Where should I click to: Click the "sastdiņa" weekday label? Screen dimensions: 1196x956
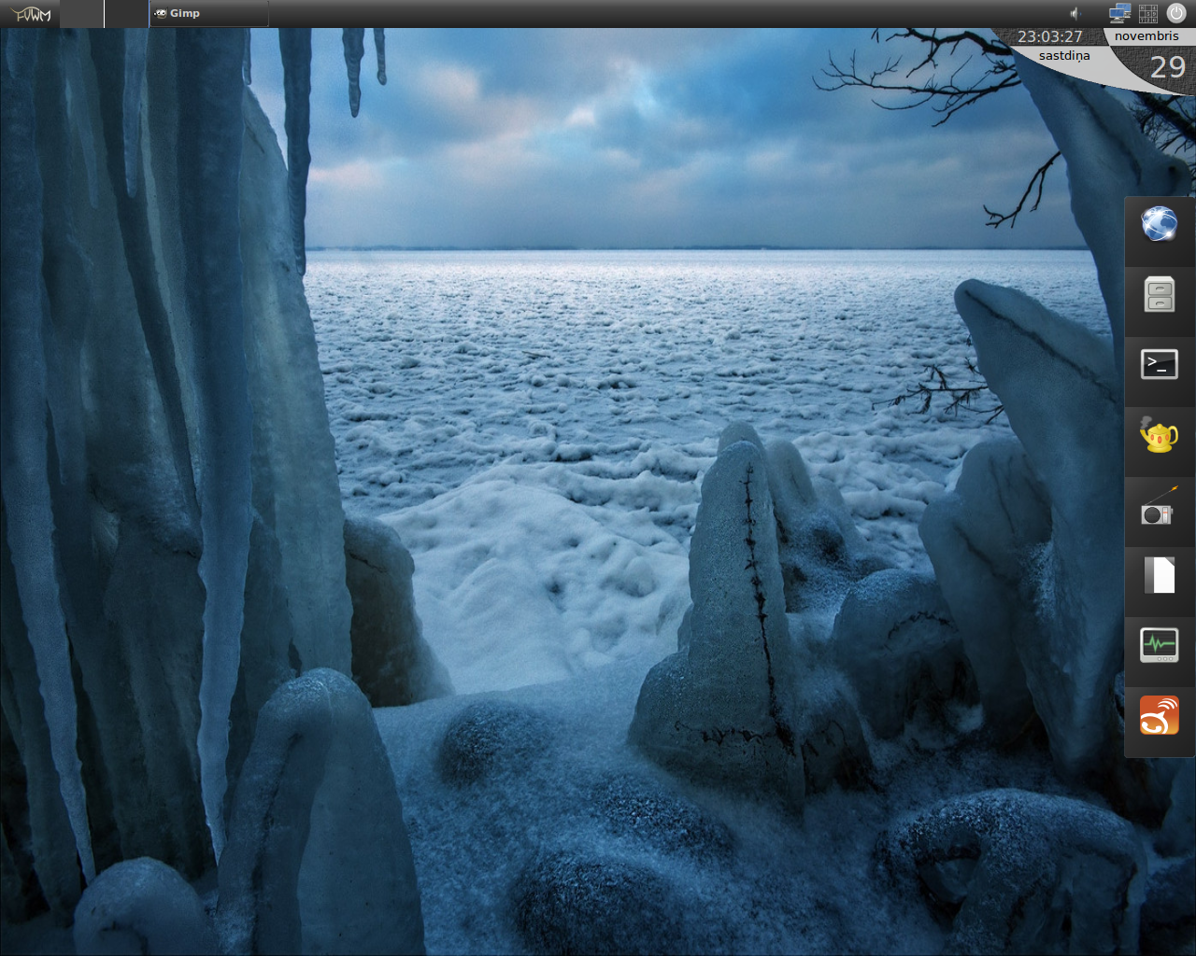[1064, 56]
